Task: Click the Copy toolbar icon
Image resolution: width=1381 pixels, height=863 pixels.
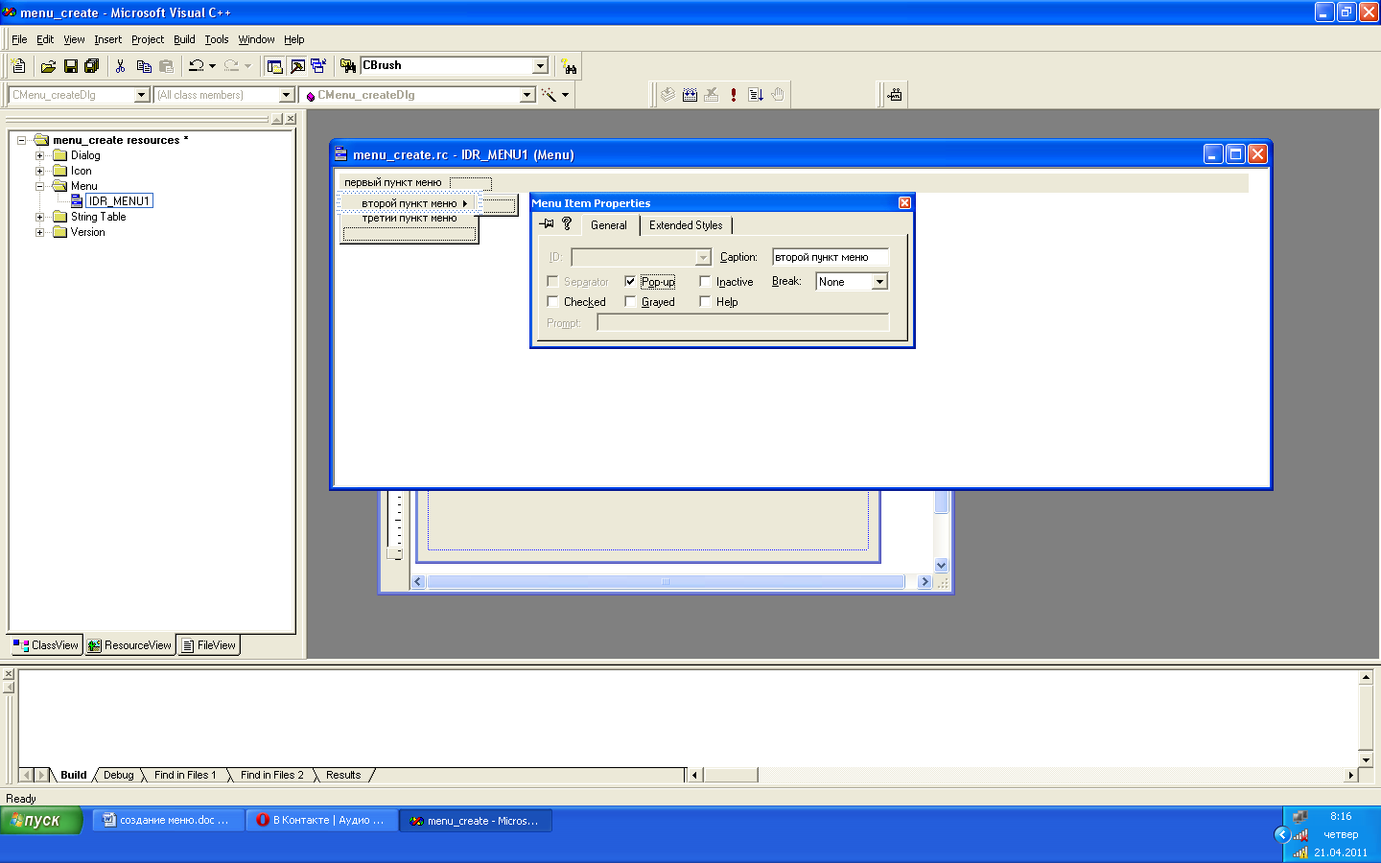Action: (x=144, y=66)
